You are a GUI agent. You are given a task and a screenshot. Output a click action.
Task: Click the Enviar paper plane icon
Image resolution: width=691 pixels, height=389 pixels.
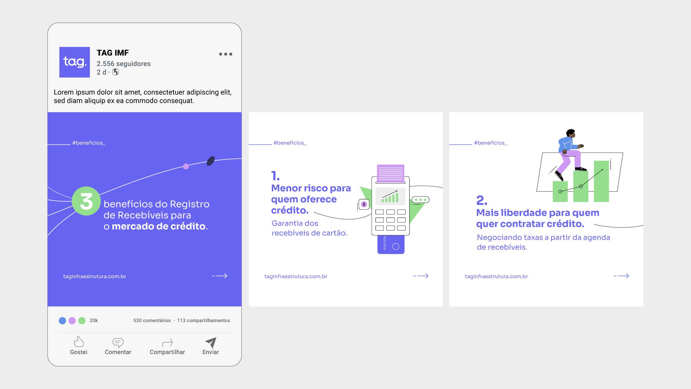(211, 342)
